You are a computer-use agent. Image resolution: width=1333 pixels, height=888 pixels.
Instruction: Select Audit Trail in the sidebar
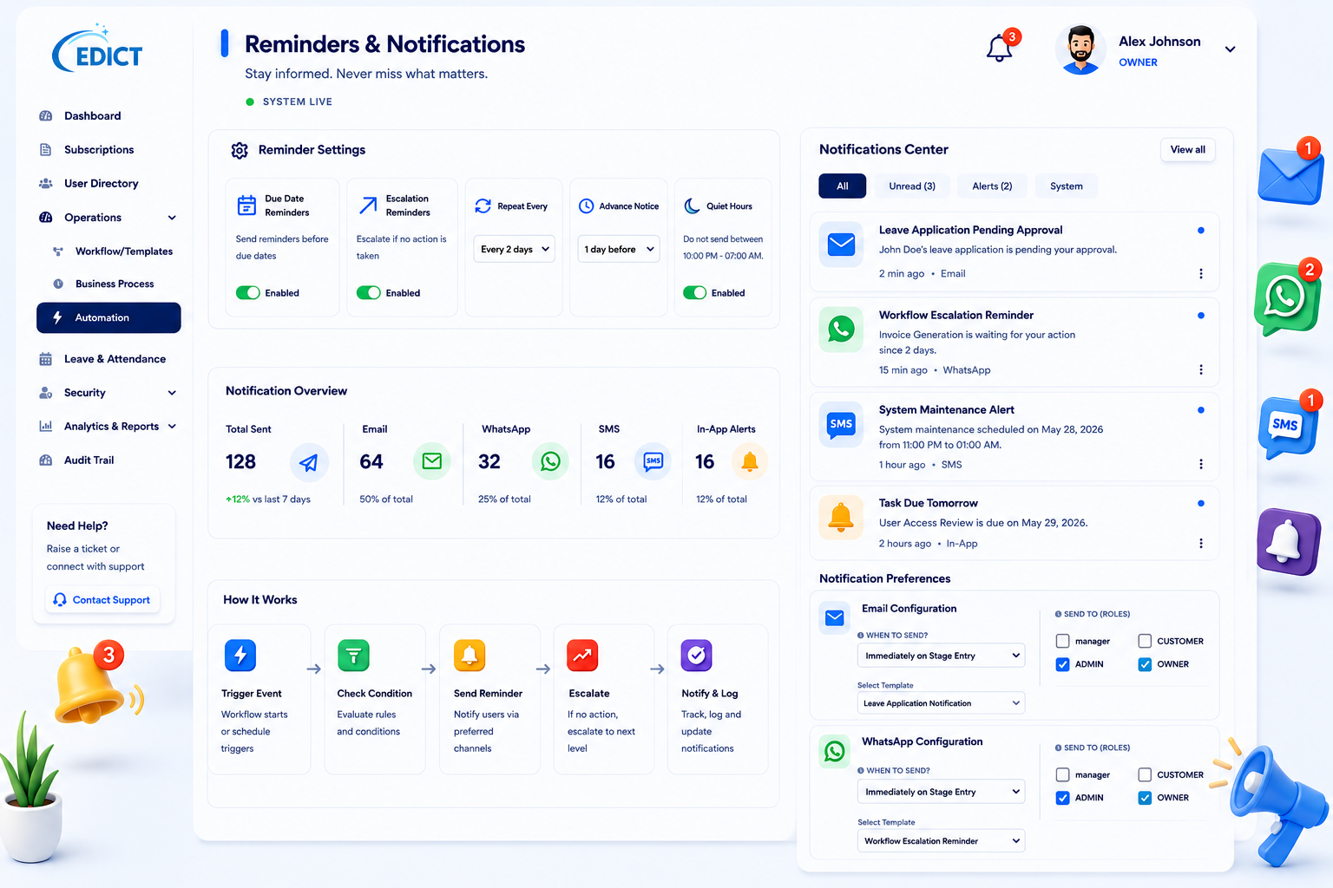tap(89, 460)
